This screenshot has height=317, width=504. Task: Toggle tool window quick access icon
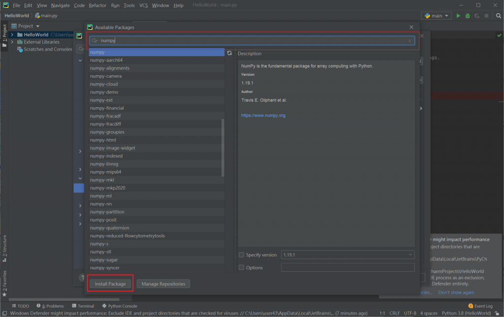click(4, 313)
